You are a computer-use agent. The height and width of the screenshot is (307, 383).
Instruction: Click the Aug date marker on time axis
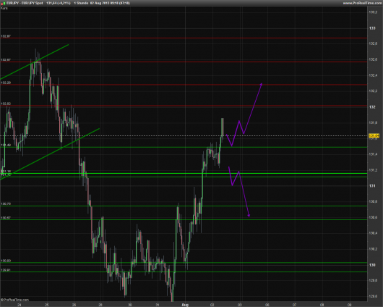(185, 305)
